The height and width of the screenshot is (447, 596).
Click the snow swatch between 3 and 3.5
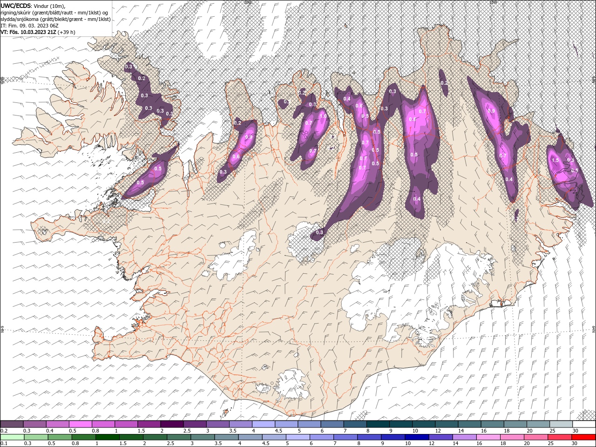pyautogui.click(x=217, y=424)
